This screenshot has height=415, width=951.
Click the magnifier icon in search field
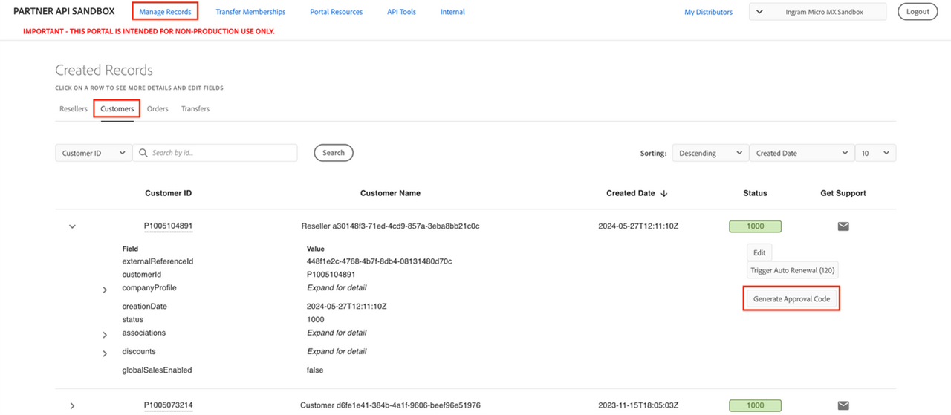point(143,153)
